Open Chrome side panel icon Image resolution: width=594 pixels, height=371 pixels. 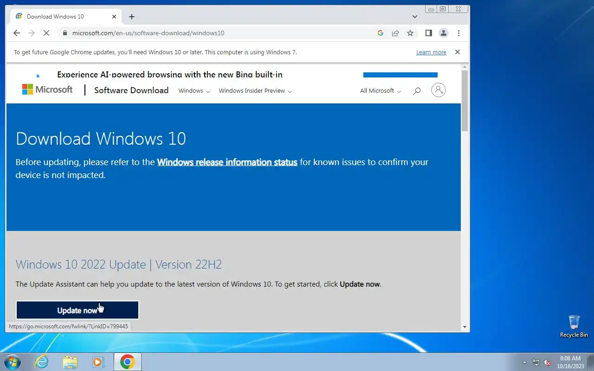click(x=429, y=33)
